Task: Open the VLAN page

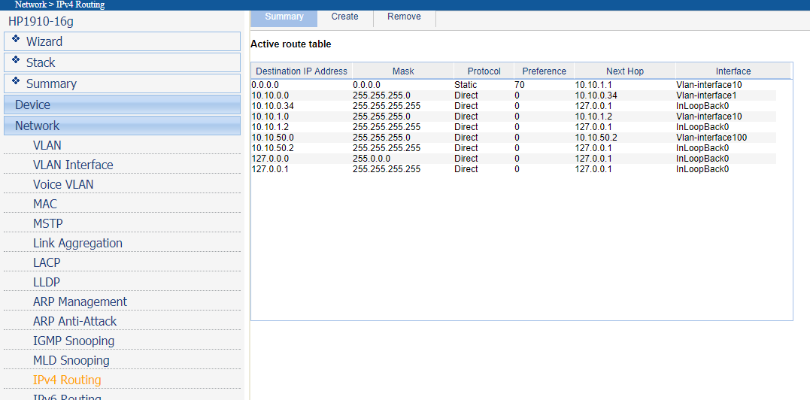Action: pos(47,146)
